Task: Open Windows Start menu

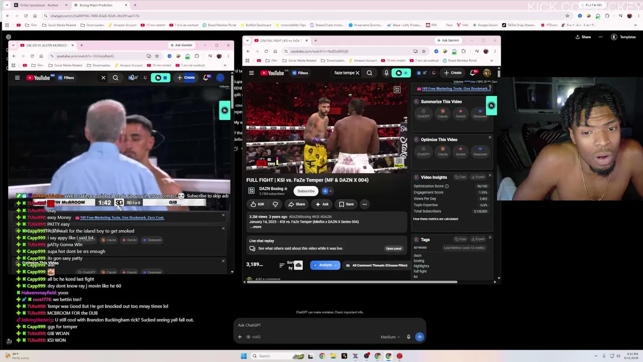Action: click(x=244, y=356)
